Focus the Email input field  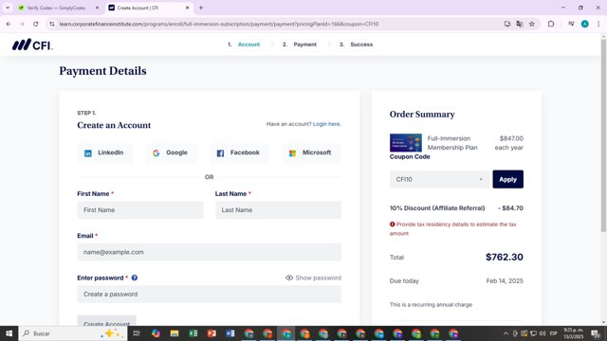210,252
